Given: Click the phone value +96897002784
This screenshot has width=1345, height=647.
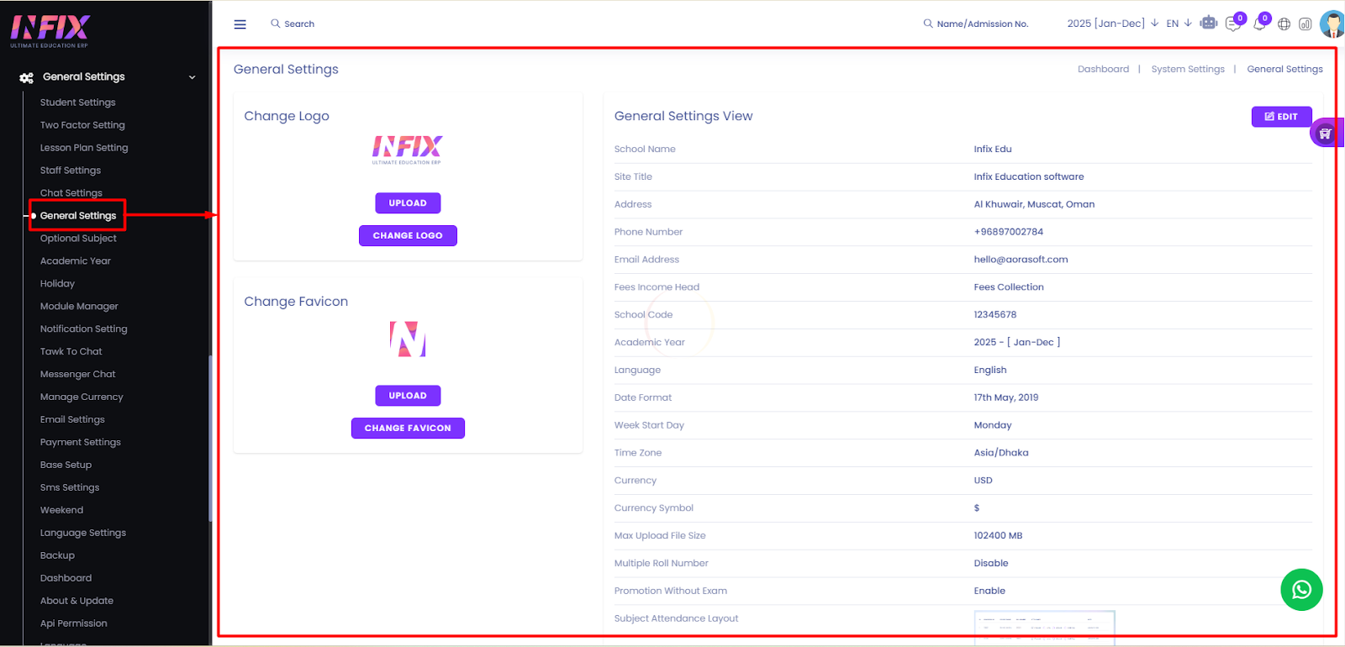Looking at the screenshot, I should (x=1008, y=232).
